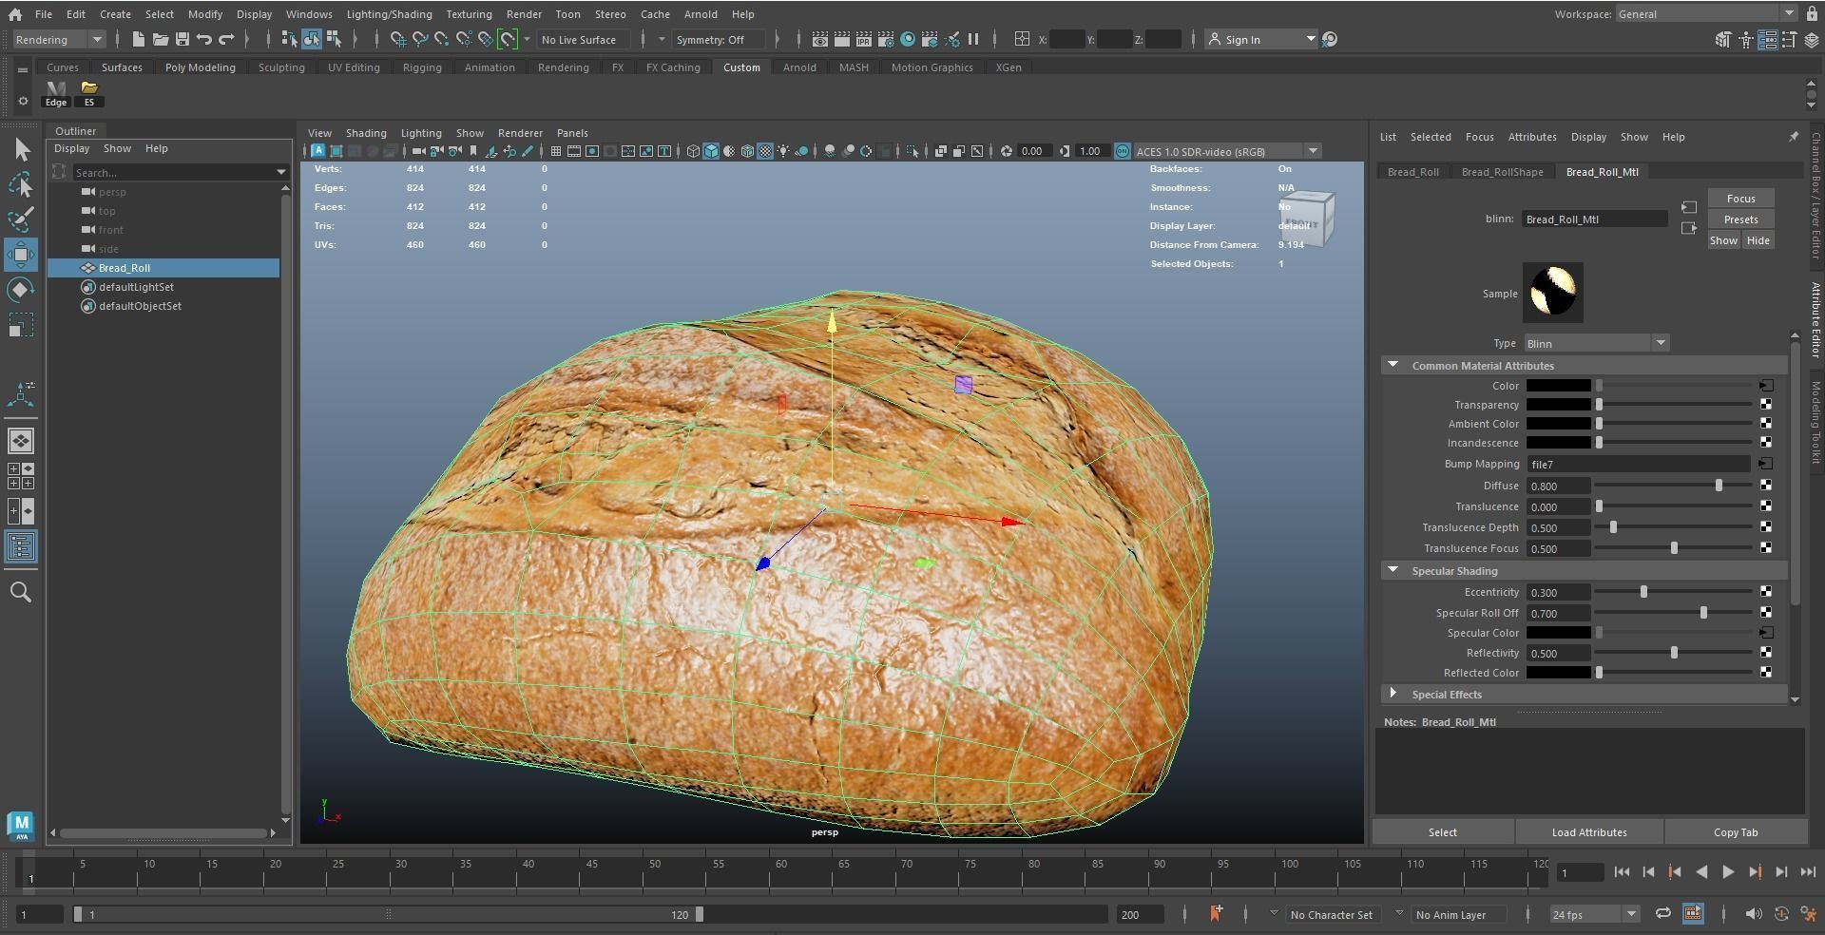Toggle the audio speaker icon on timeline

coord(1754,913)
